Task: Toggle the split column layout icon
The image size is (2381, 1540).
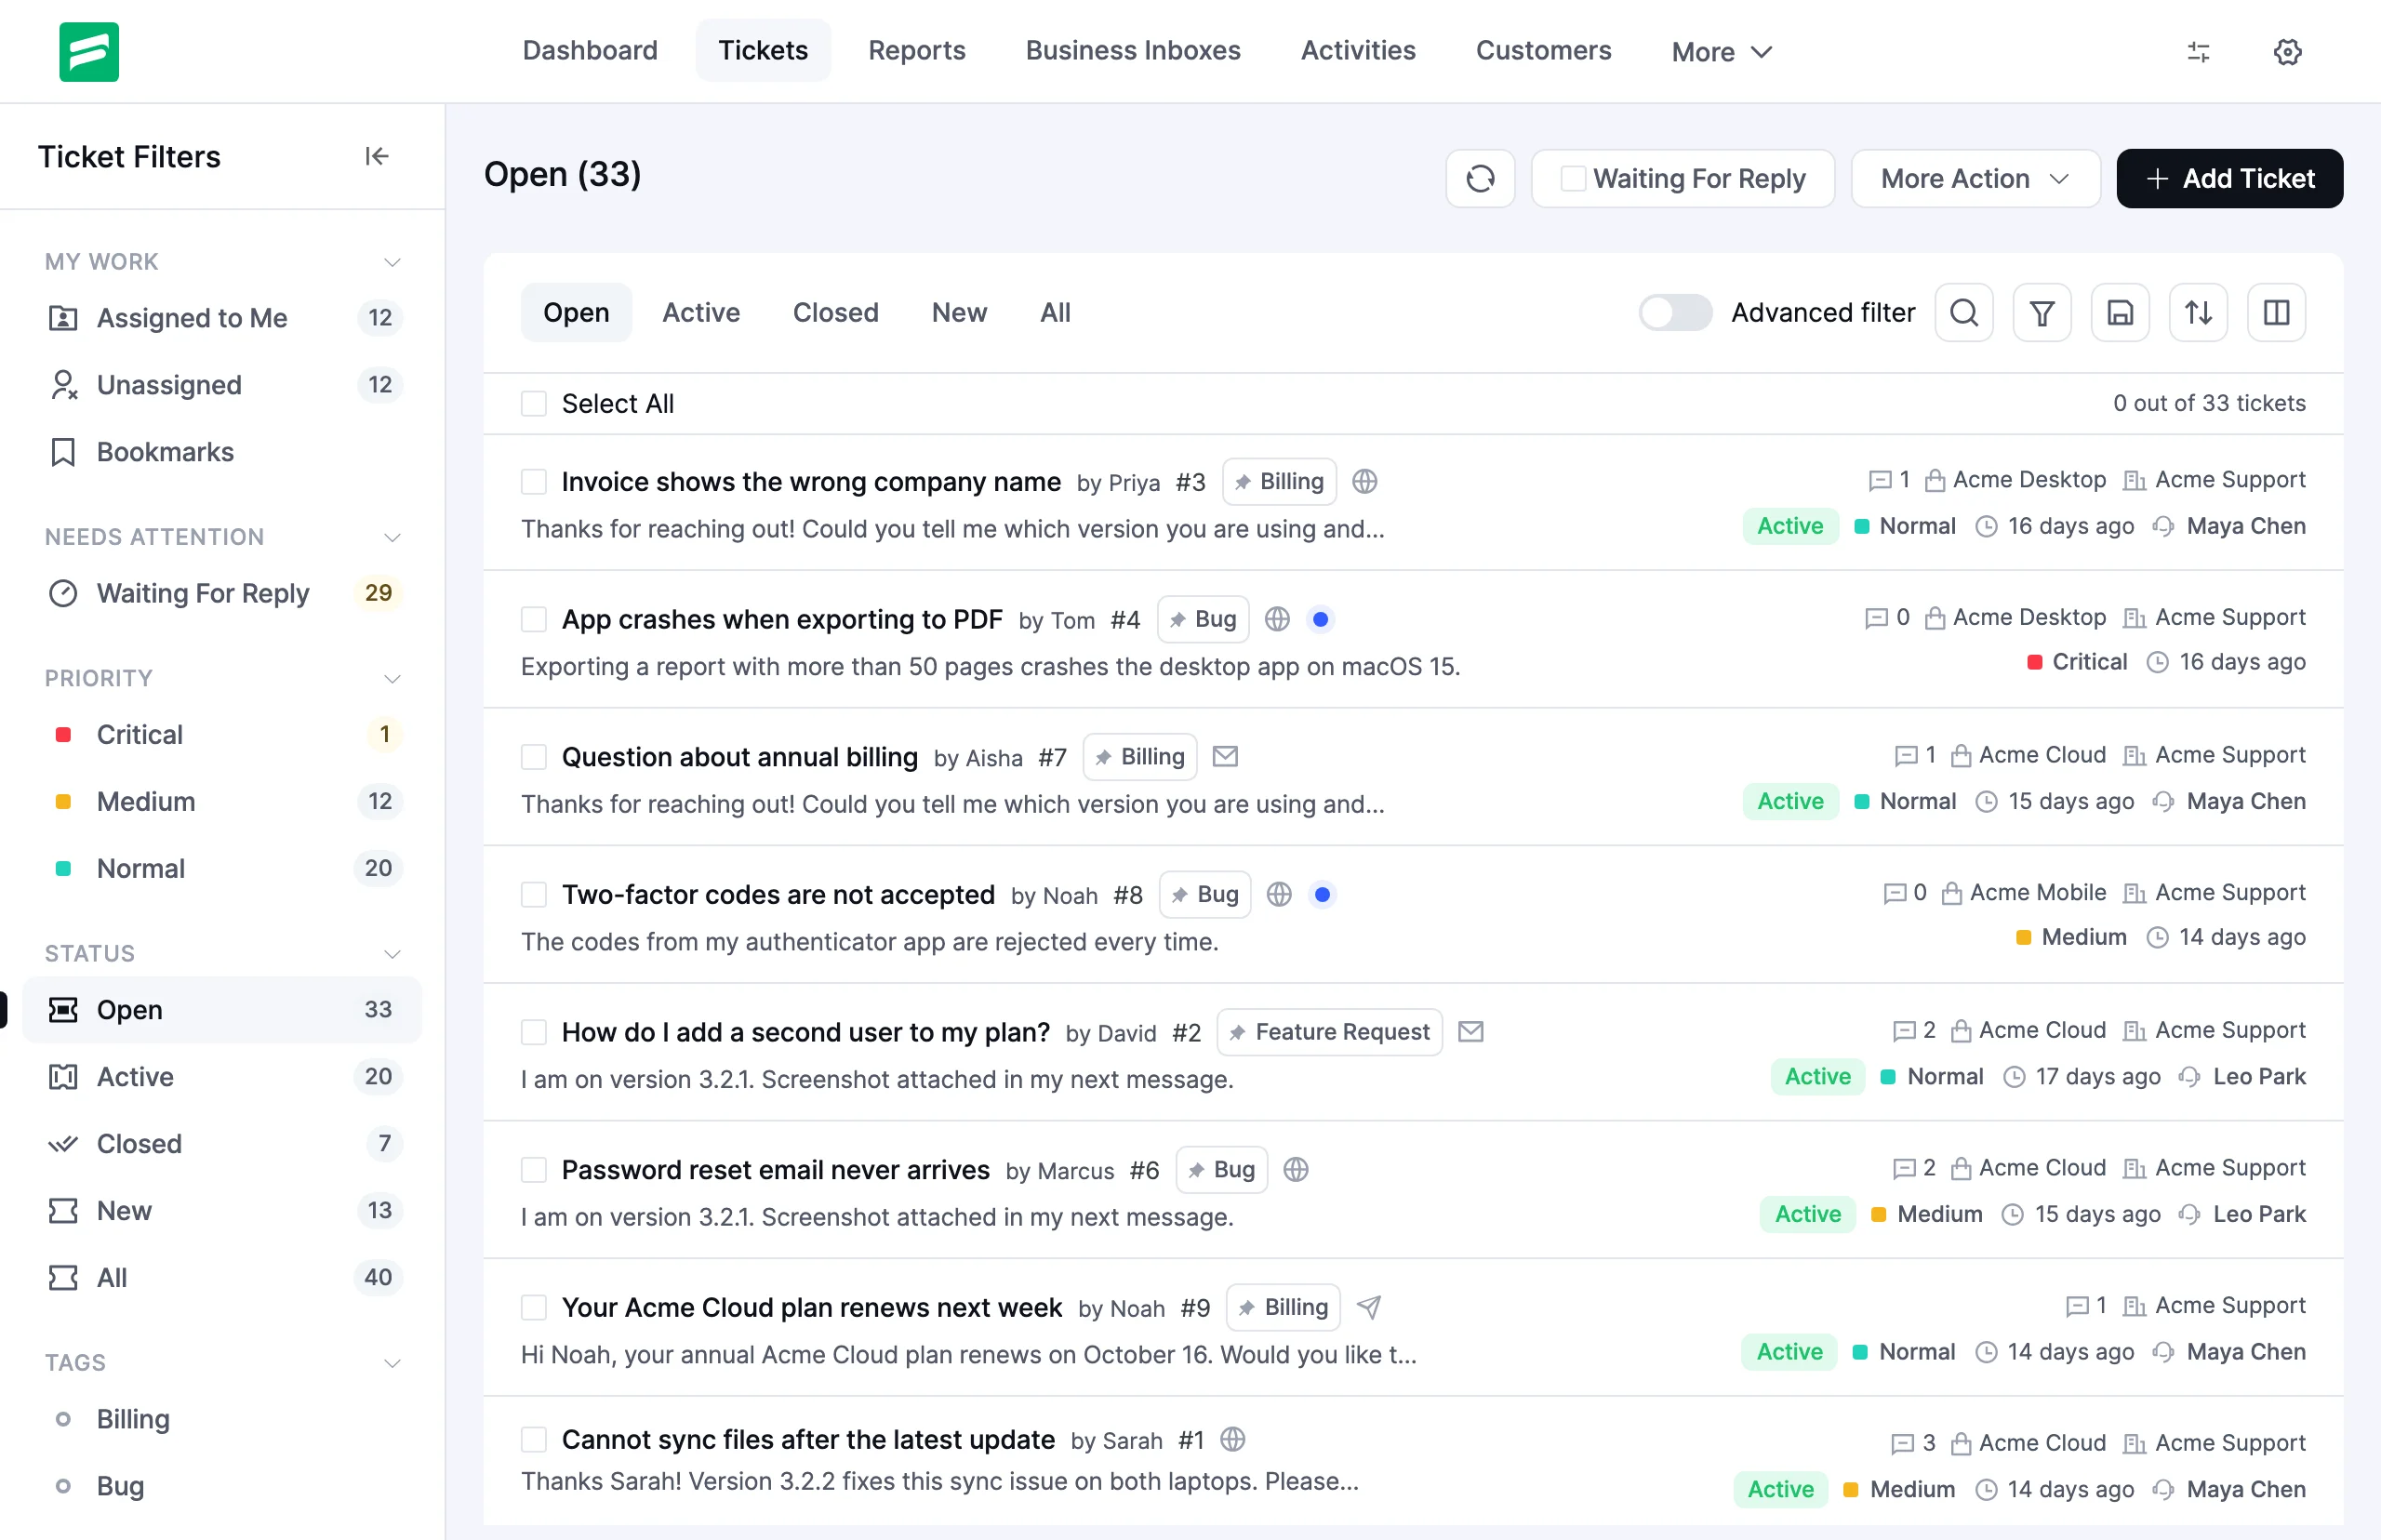Action: point(2276,313)
